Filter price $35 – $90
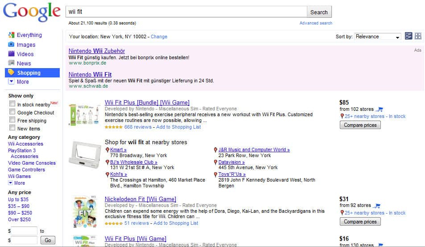This screenshot has height=247, width=425. point(19,206)
